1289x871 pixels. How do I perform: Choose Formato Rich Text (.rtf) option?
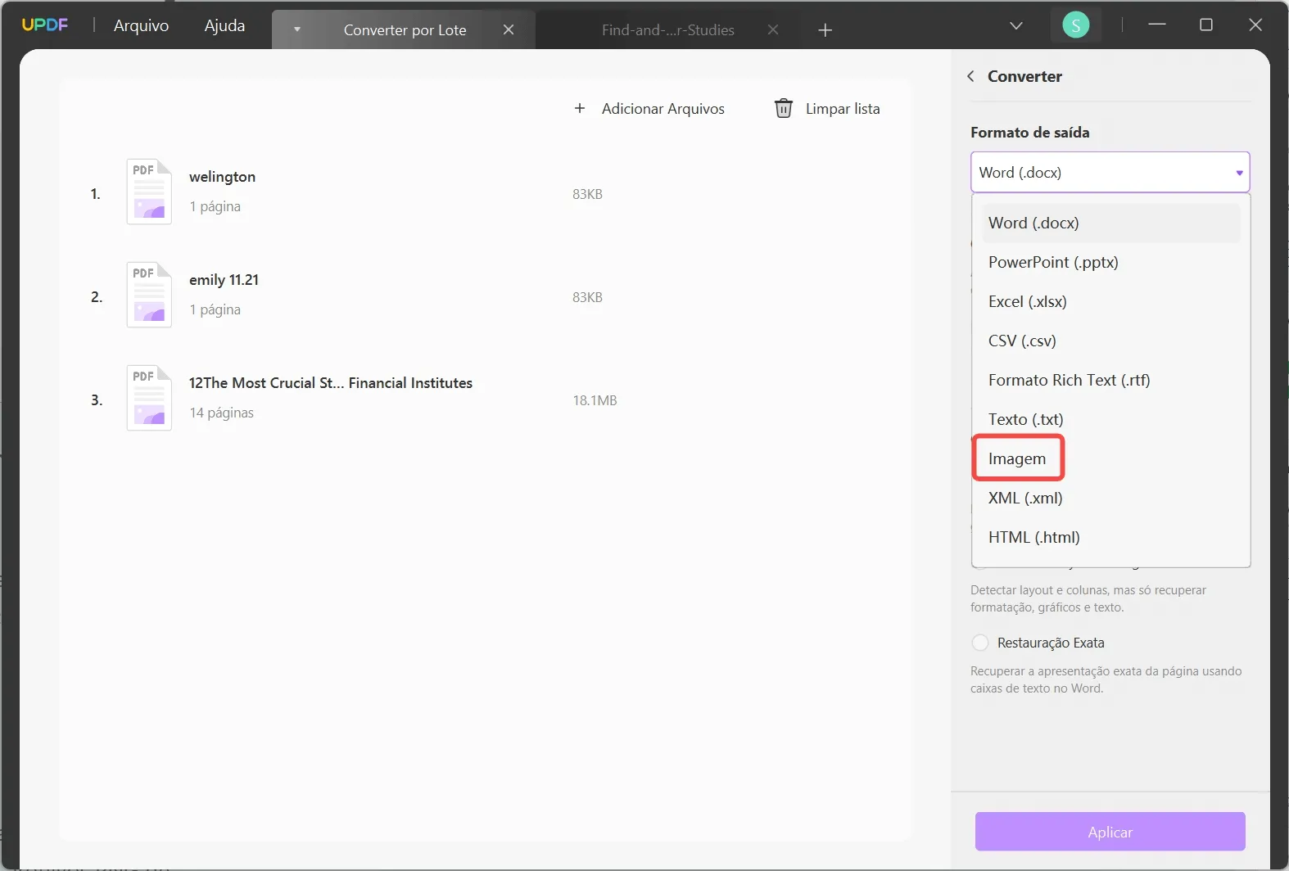[x=1110, y=380]
